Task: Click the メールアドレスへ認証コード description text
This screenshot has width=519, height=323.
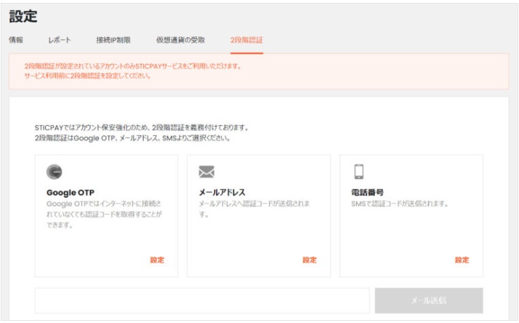Action: (254, 209)
